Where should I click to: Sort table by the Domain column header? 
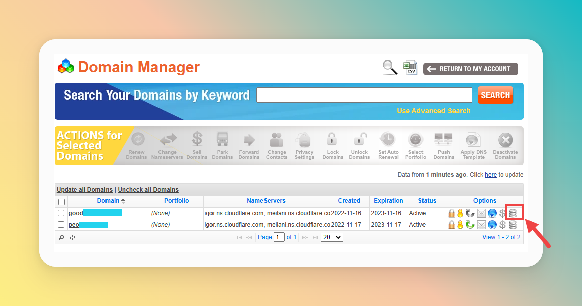click(x=109, y=201)
